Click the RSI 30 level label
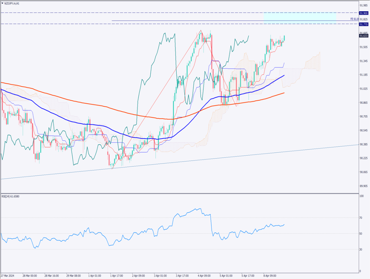370x279 pixels. pyautogui.click(x=361, y=249)
